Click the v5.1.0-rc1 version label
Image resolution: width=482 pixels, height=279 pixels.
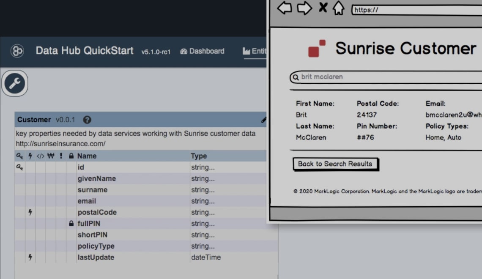click(x=156, y=52)
